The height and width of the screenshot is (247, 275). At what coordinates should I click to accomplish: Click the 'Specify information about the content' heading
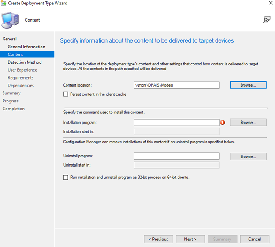(x=147, y=40)
